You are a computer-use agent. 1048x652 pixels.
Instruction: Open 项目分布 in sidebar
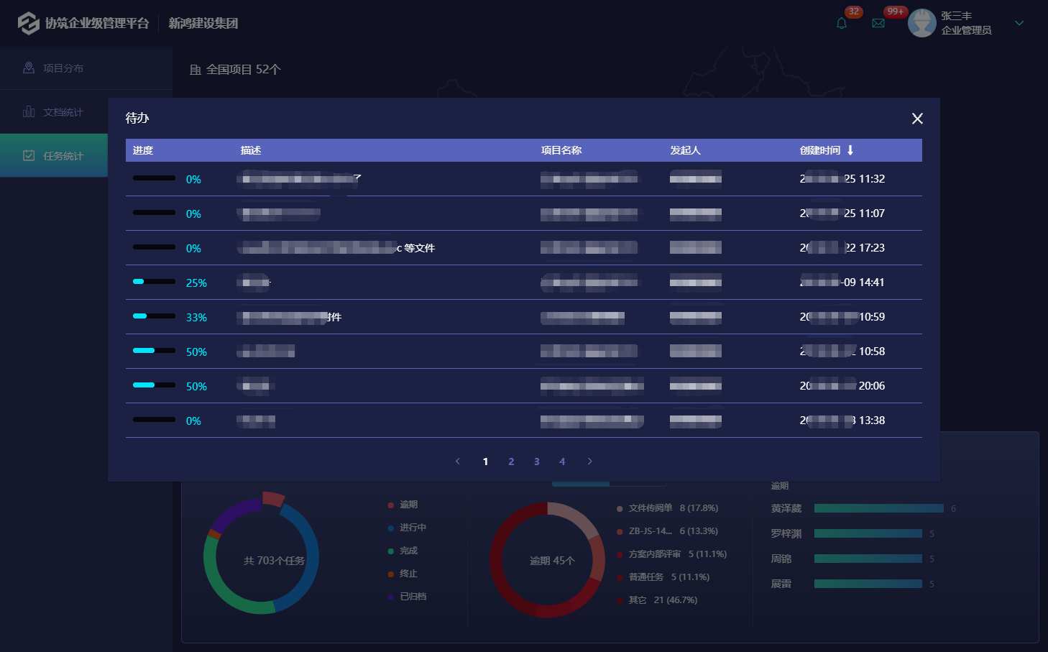point(63,68)
